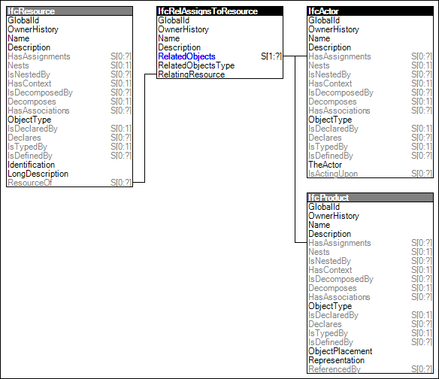
Task: Click IsActingUpon in the IfcActor box
Action: [333, 174]
